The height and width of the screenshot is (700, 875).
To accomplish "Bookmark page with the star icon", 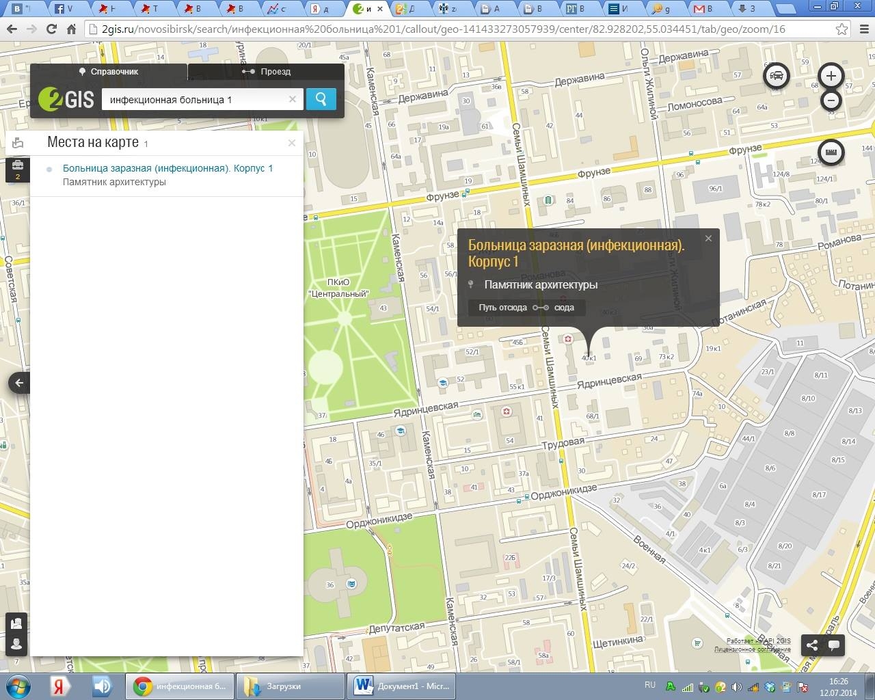I will (x=842, y=29).
